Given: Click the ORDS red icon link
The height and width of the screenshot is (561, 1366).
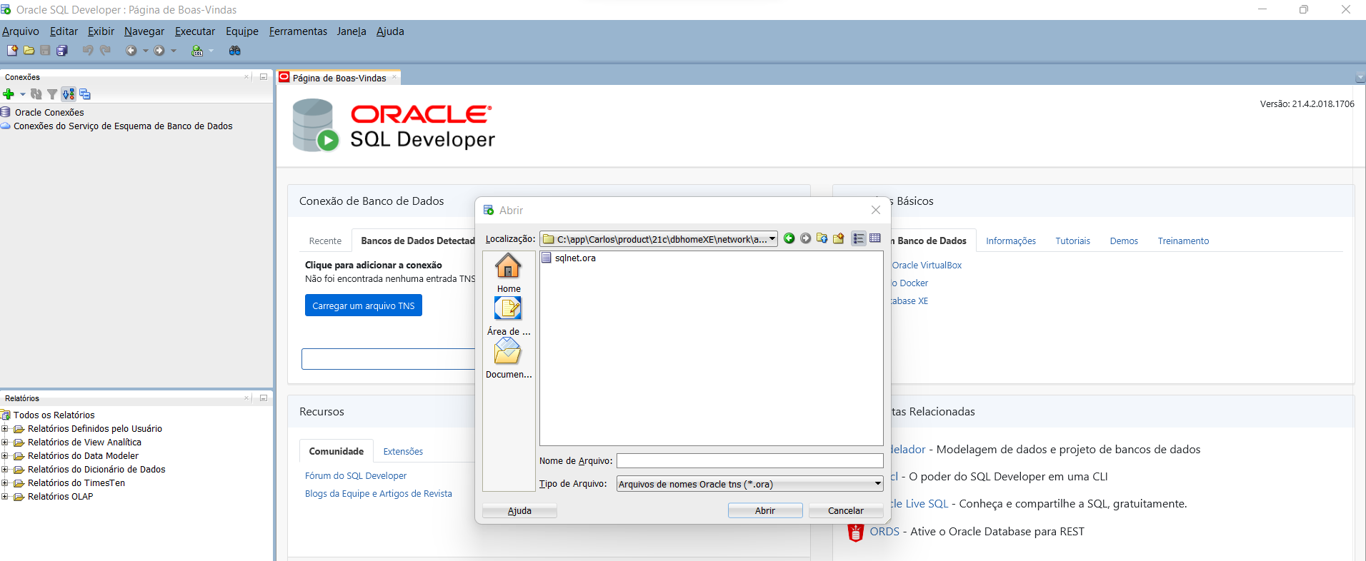Looking at the screenshot, I should (856, 532).
